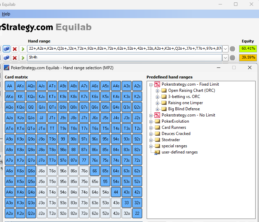259x222 pixels.
Task: Maximize the main Equilab window
Action: tap(236, 4)
